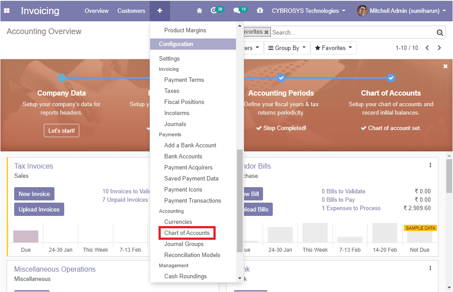Open Overview menu
The width and height of the screenshot is (453, 292).
click(97, 11)
